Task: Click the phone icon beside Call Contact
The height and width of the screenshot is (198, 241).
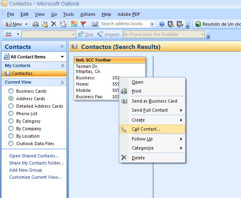Action: point(123,129)
